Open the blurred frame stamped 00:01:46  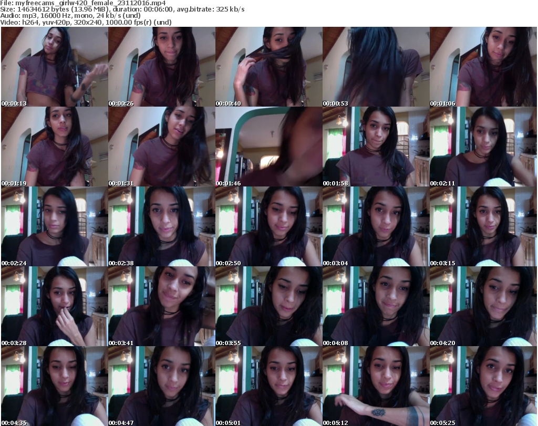(x=269, y=147)
